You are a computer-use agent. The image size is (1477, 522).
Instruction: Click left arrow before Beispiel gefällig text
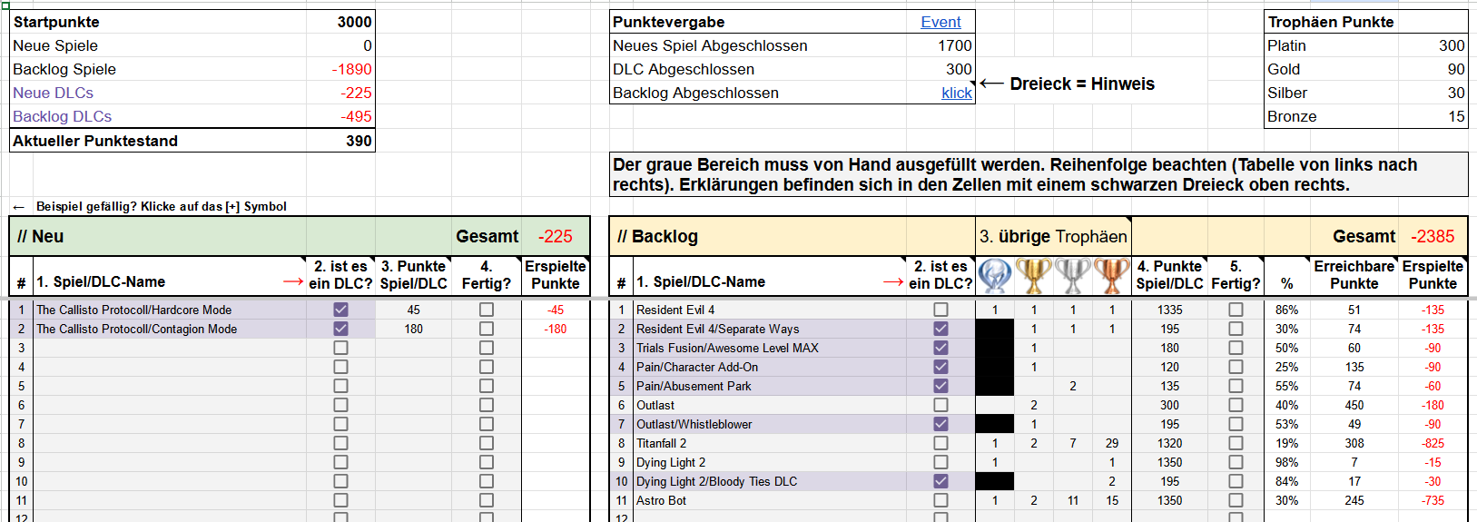coord(19,207)
